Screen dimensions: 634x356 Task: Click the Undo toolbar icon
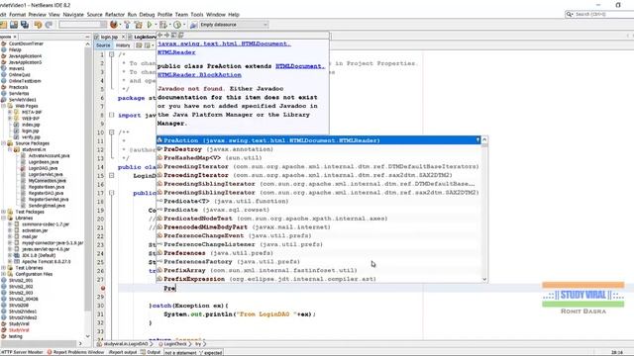point(38,25)
